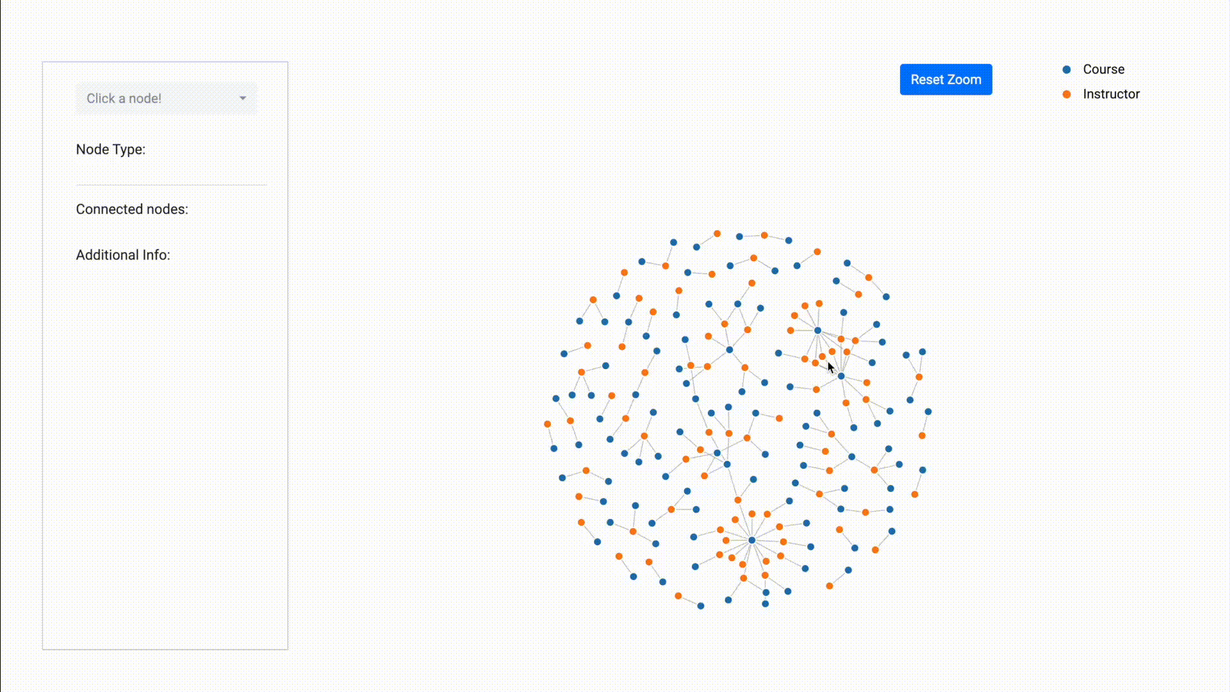Select the blue hub node of the upper-right orange cluster
The image size is (1230, 692).
tap(817, 331)
